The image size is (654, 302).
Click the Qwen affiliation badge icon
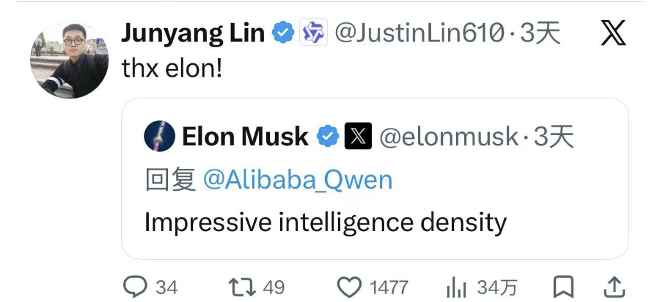coord(314,33)
